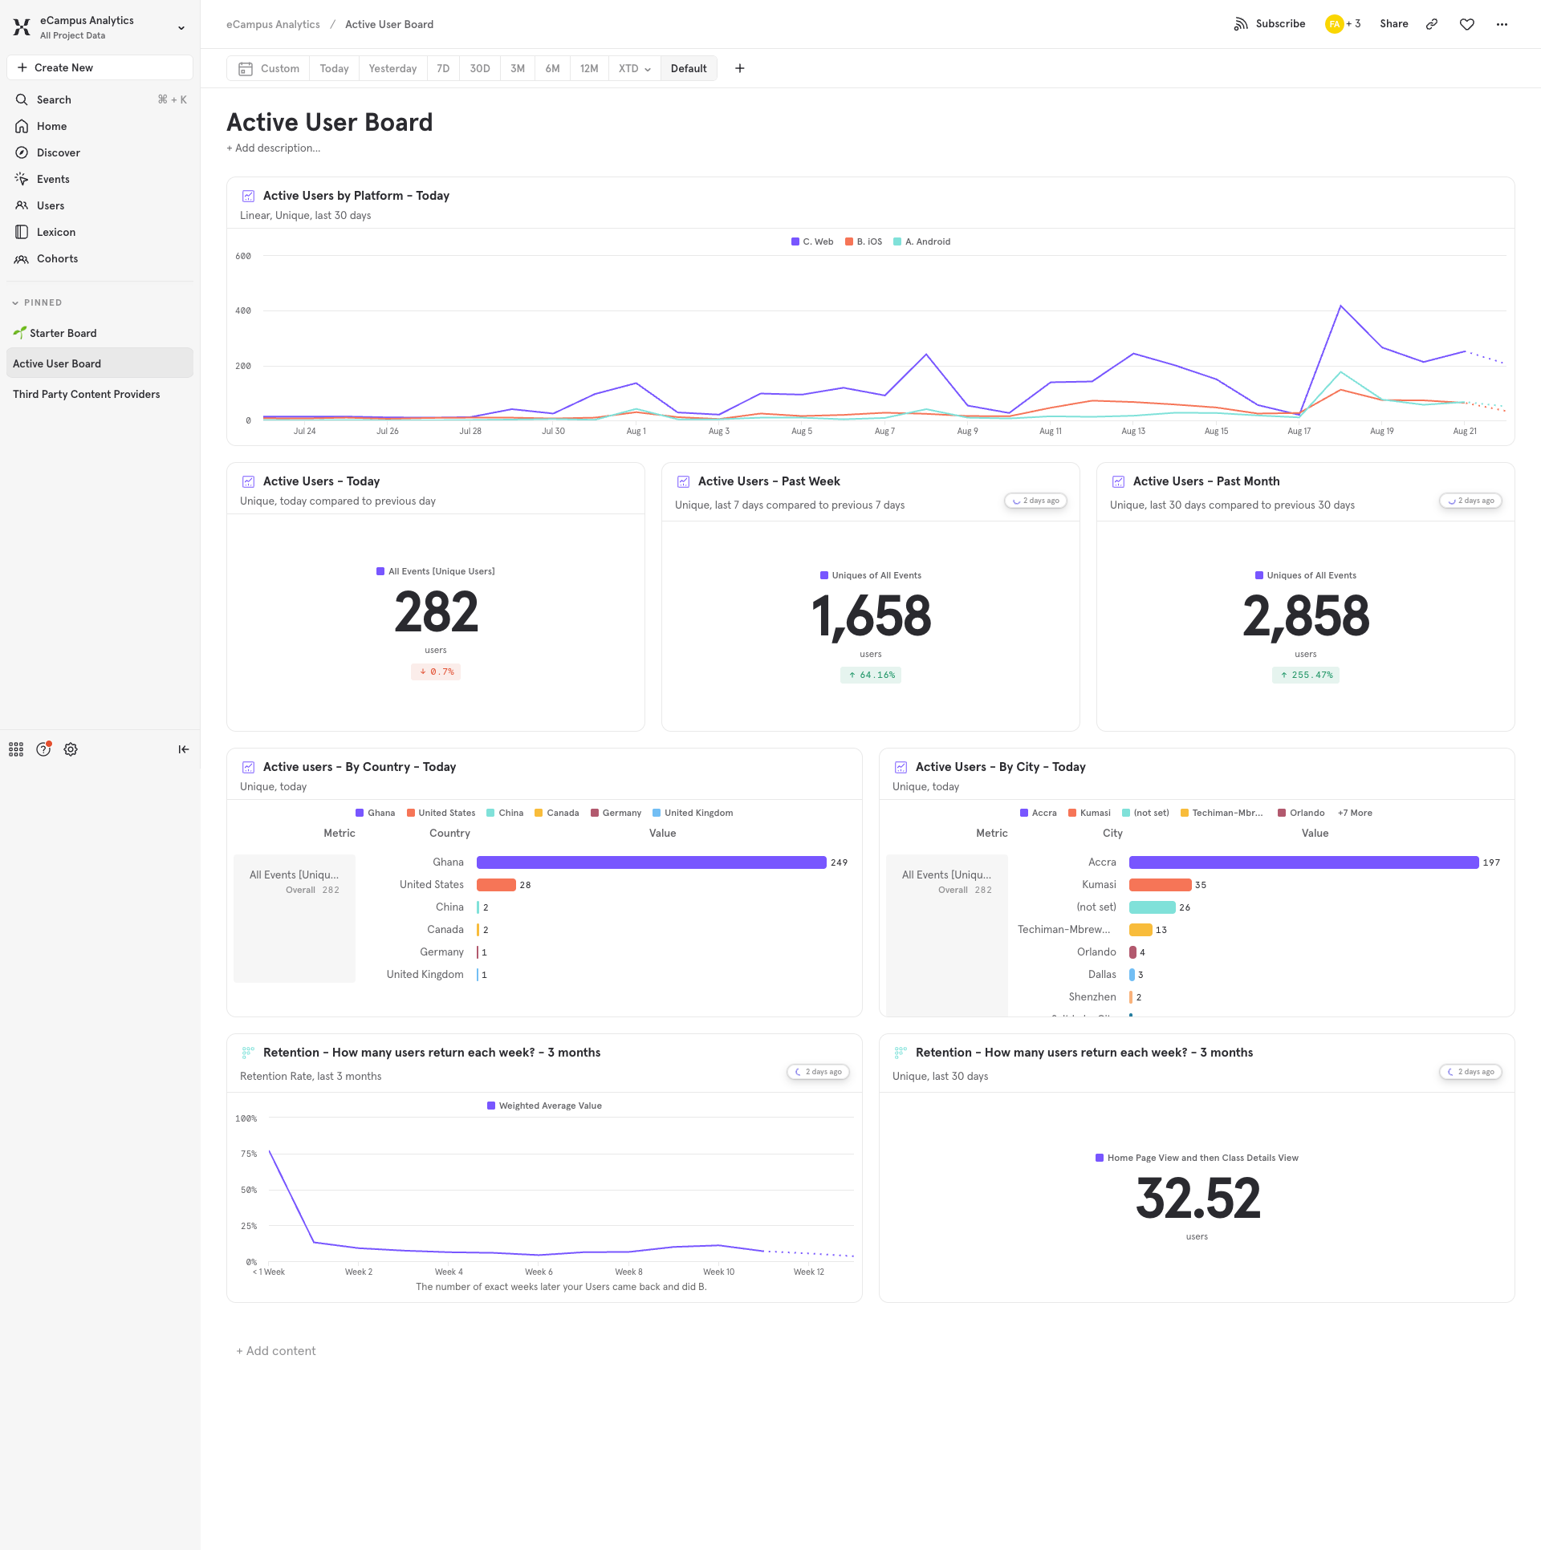Favorite the board with heart icon
Screen dimensions: 1541x1550
coord(1466,24)
